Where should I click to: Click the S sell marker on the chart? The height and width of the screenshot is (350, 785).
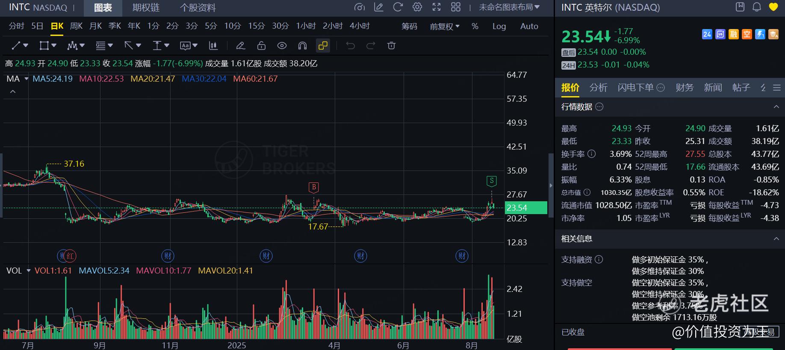tap(492, 181)
